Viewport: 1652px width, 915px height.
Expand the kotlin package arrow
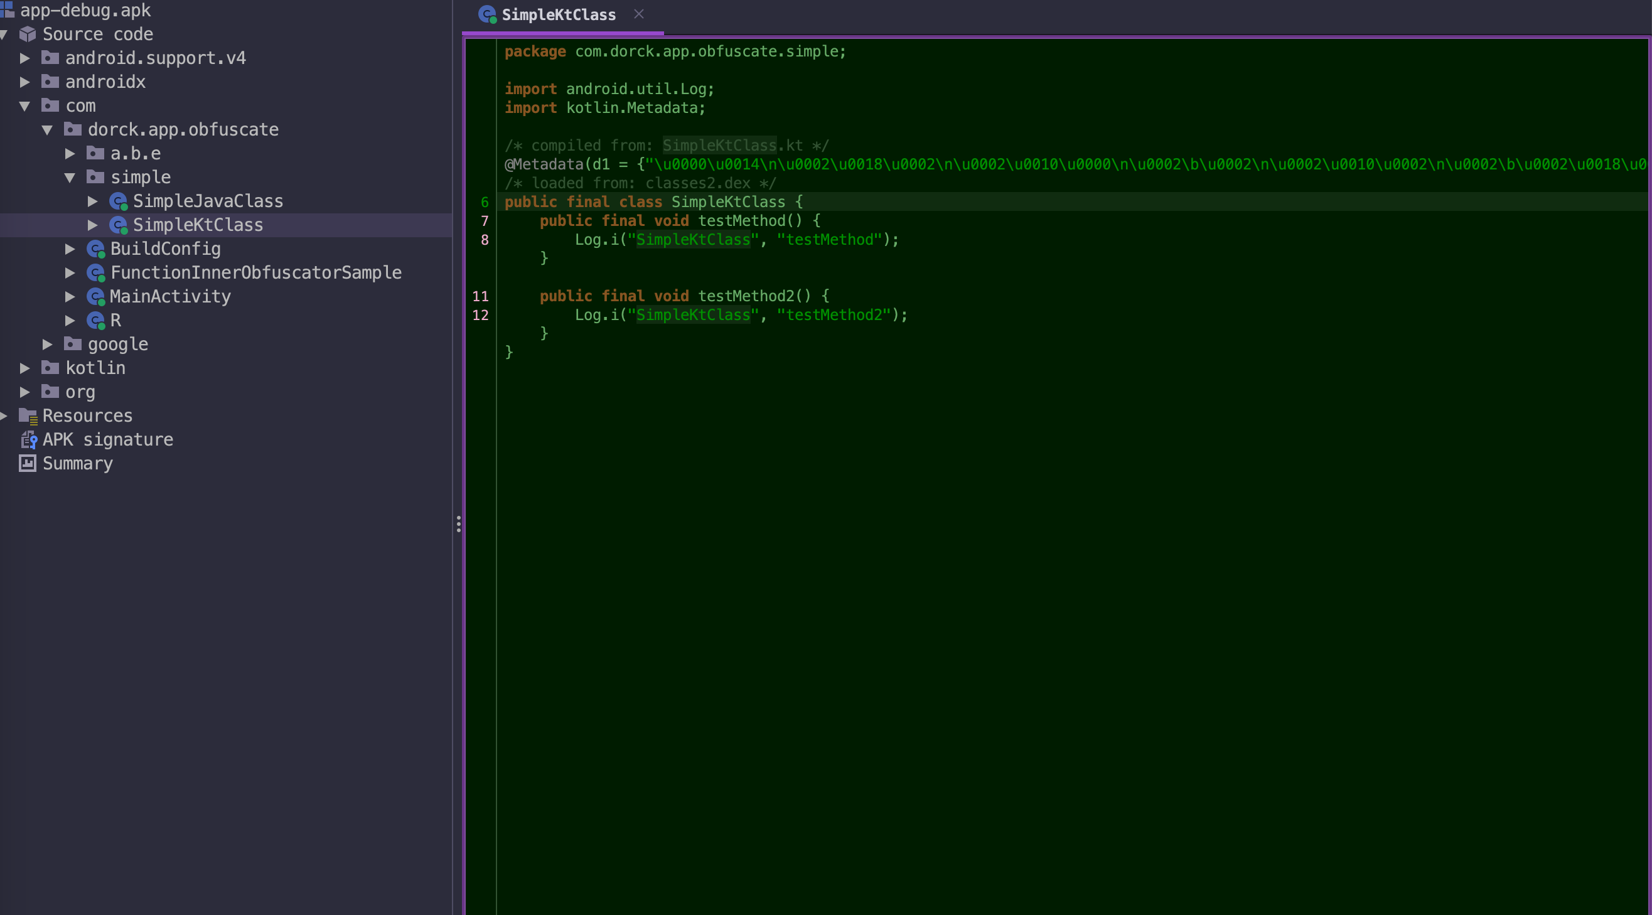tap(24, 368)
